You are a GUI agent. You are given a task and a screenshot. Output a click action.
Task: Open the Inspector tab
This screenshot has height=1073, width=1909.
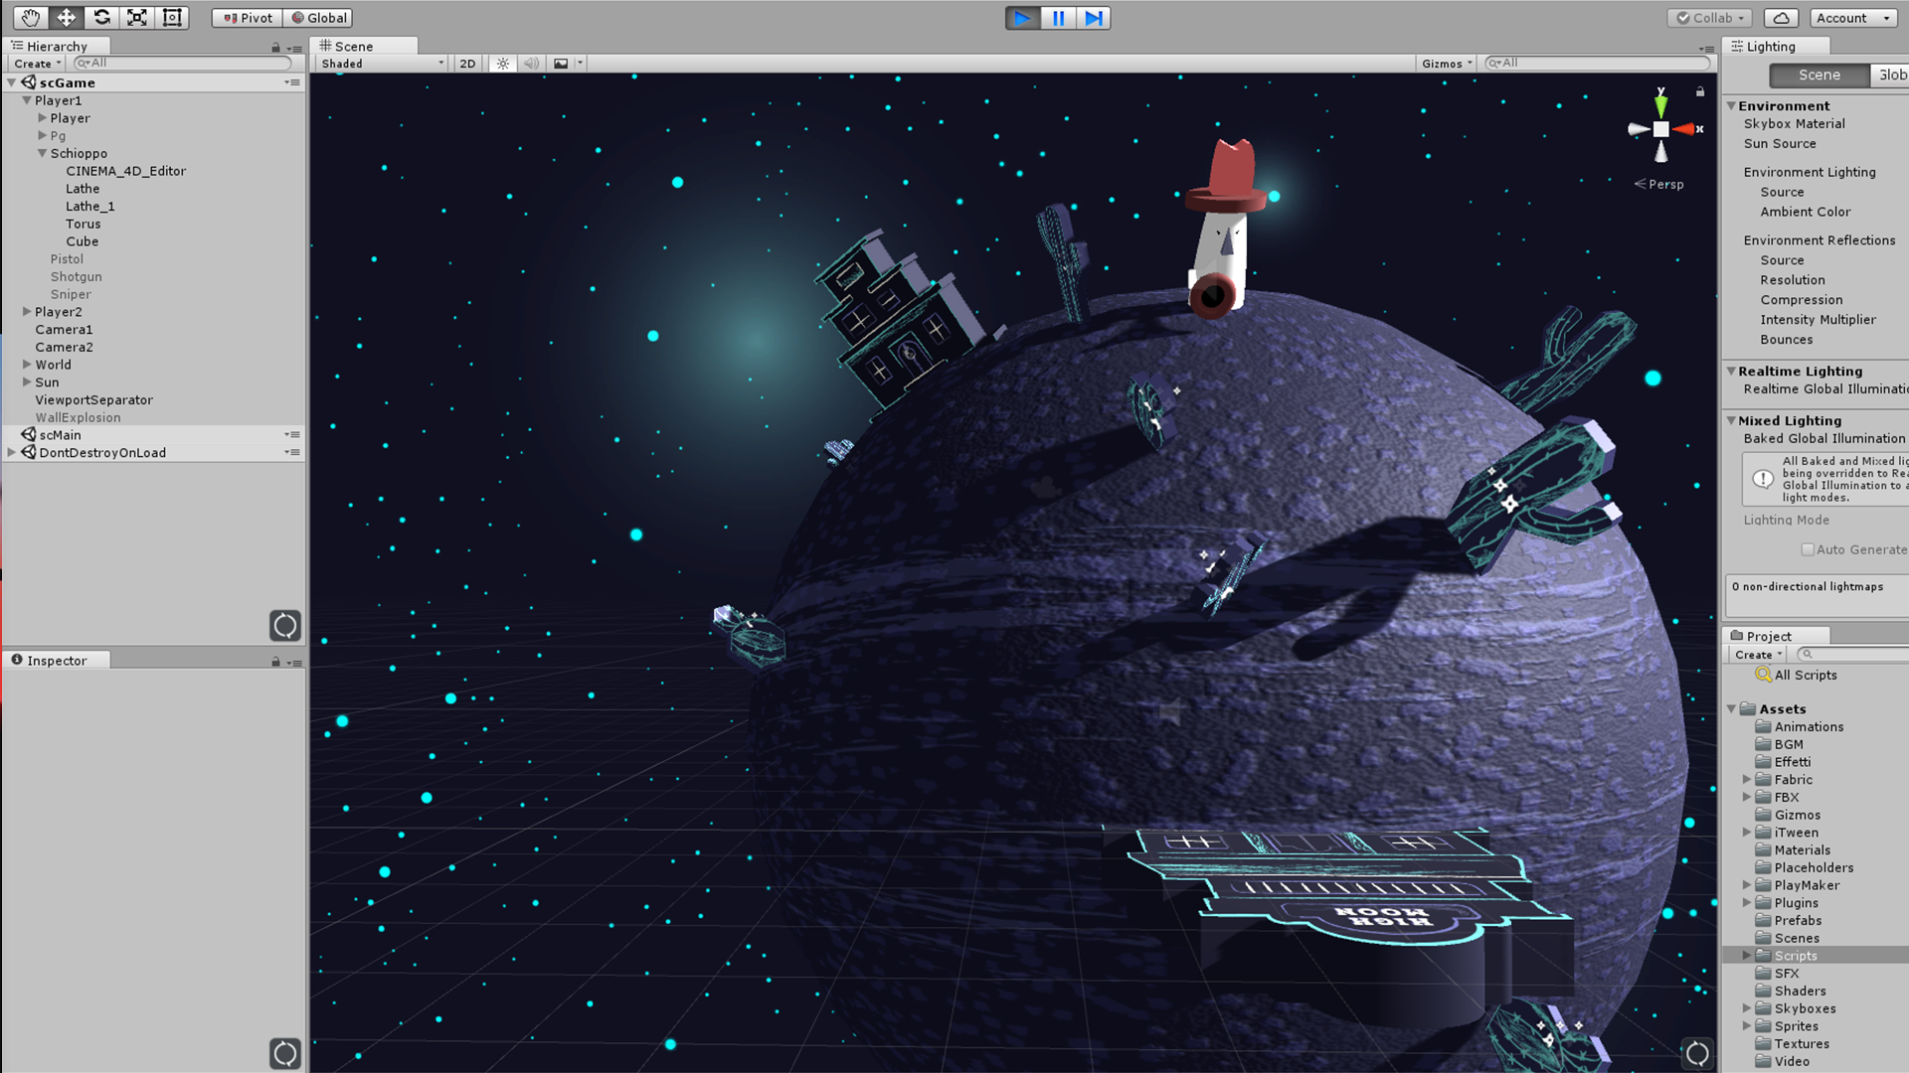pos(56,660)
